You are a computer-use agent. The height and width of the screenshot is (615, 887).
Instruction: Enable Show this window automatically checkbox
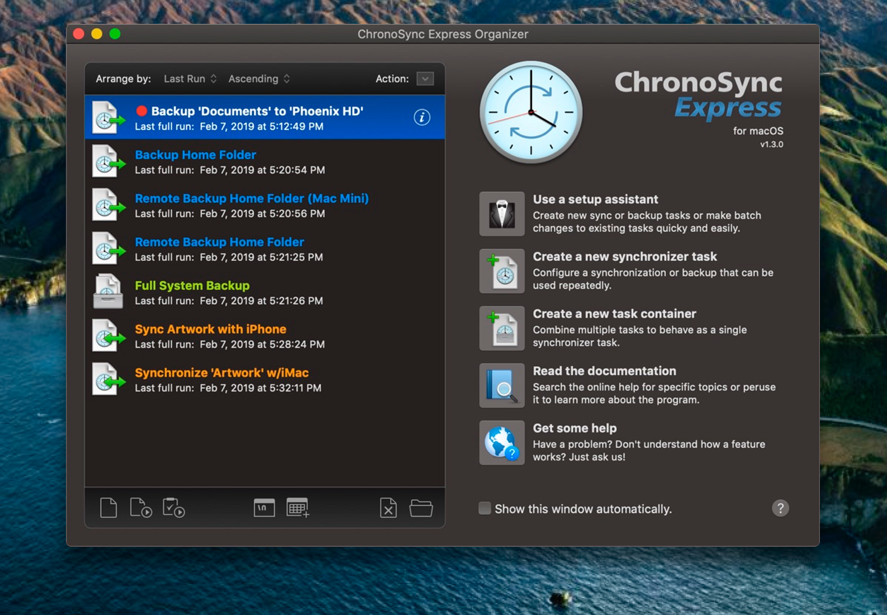484,508
